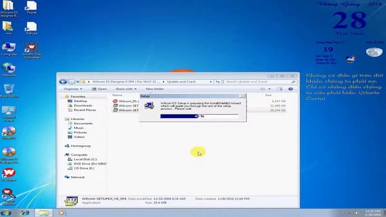The width and height of the screenshot is (386, 217).
Task: Close the Setup dialog with its X button
Action: click(242, 96)
